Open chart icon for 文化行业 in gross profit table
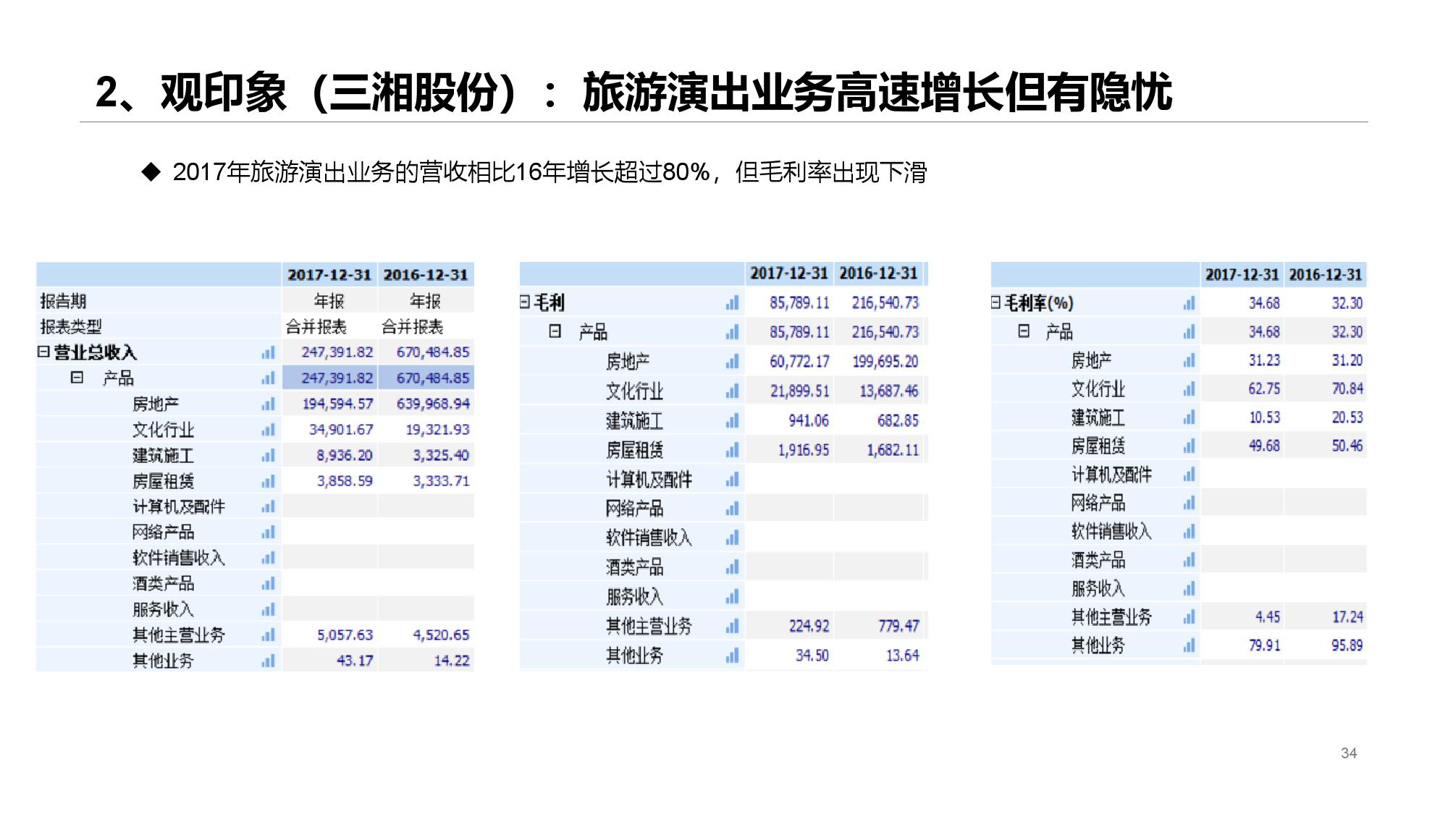The width and height of the screenshot is (1448, 814). tap(733, 391)
